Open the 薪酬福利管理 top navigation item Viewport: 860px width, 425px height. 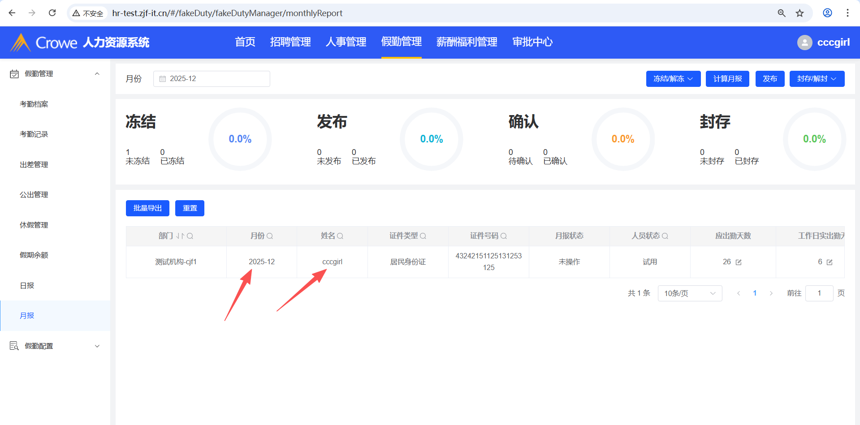point(467,42)
